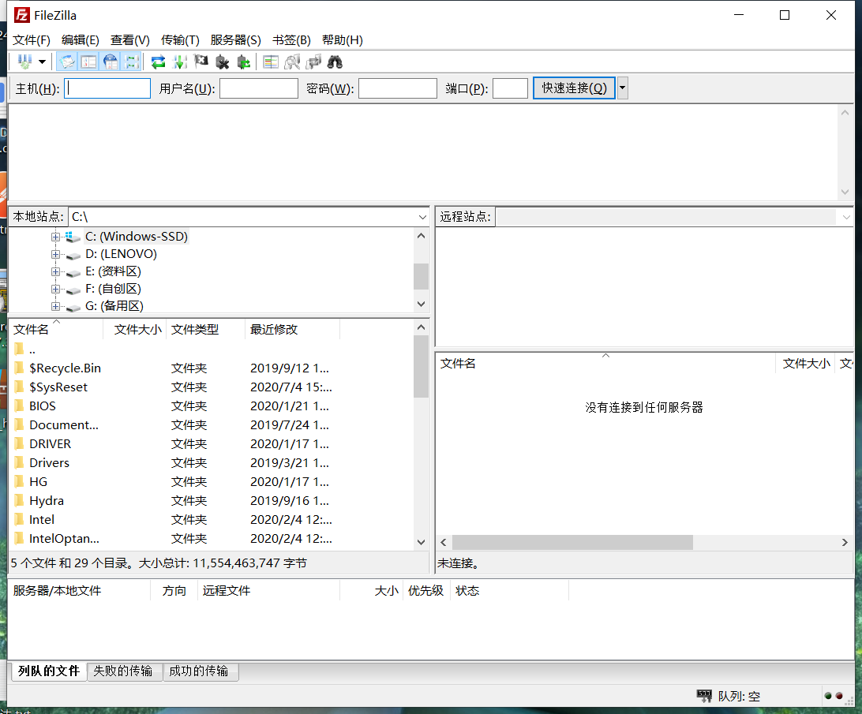
Task: Toggle local directory tree display
Action: (x=88, y=62)
